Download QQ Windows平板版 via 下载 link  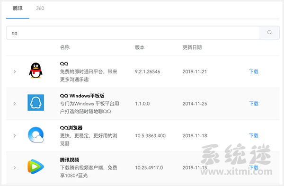(254, 104)
